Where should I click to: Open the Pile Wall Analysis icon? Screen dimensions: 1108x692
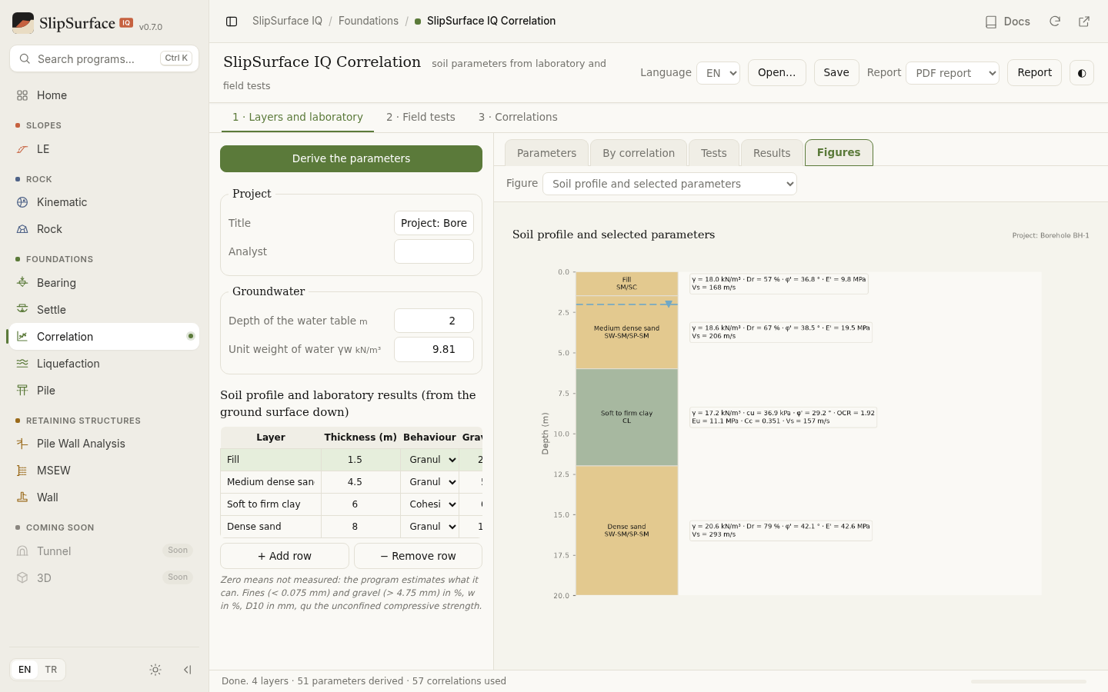(22, 444)
